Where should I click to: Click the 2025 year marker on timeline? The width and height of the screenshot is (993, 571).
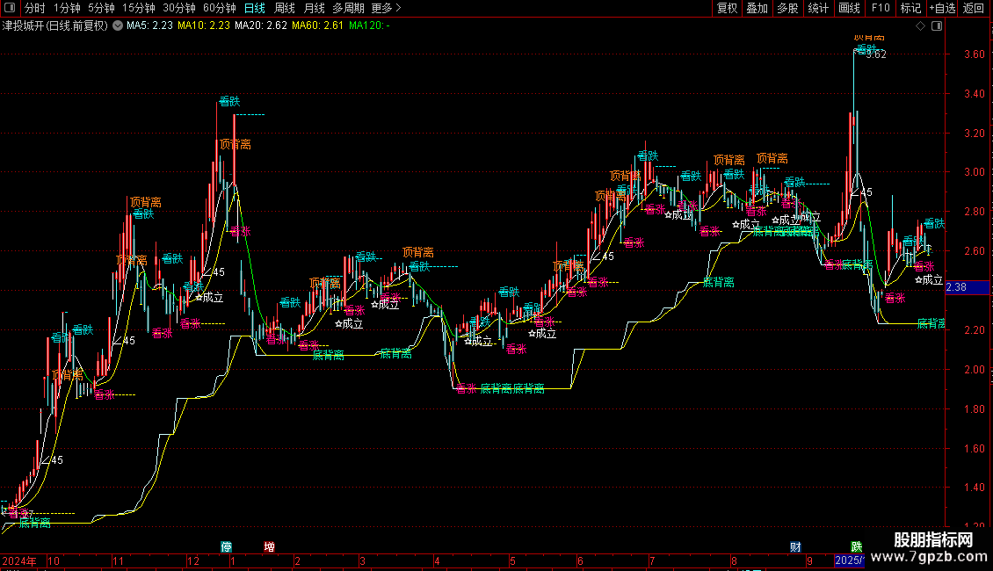pyautogui.click(x=850, y=560)
